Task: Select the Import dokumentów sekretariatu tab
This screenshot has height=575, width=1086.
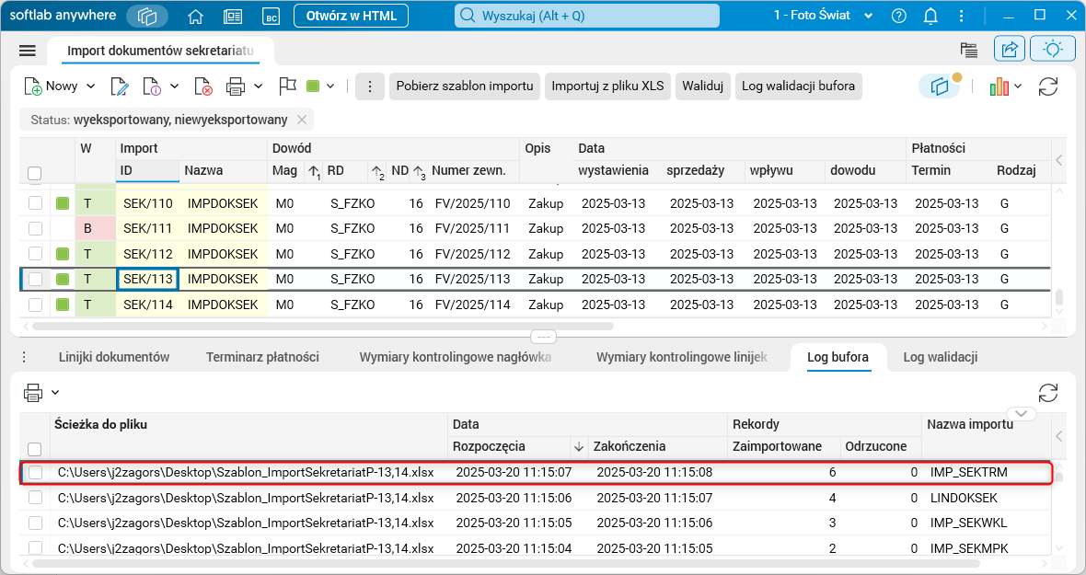Action: [160, 51]
